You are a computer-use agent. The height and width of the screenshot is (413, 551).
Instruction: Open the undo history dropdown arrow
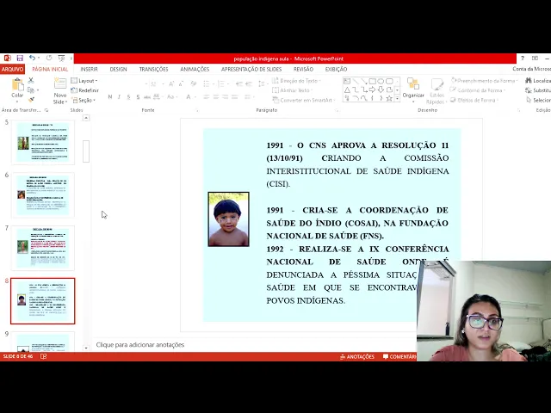(x=38, y=58)
